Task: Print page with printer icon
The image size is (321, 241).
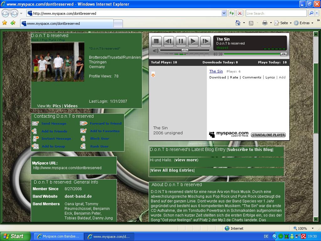Action: pos(265,23)
